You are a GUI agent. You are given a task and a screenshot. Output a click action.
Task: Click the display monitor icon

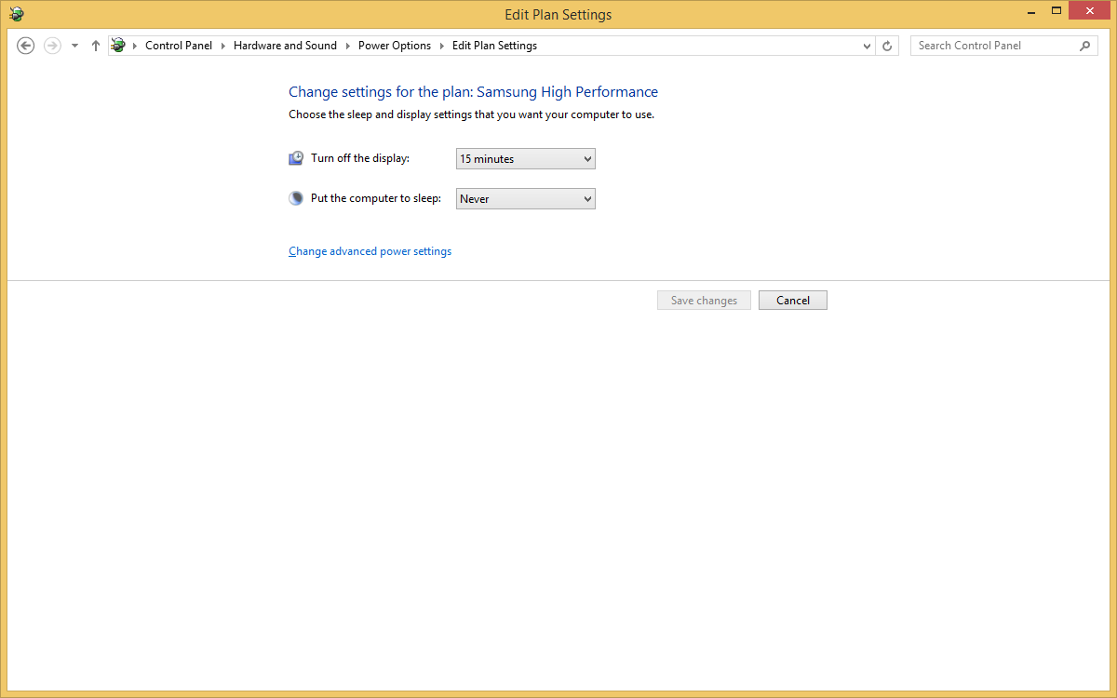296,158
